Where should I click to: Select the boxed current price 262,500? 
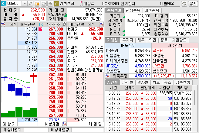pyautogui.click(x=52, y=70)
